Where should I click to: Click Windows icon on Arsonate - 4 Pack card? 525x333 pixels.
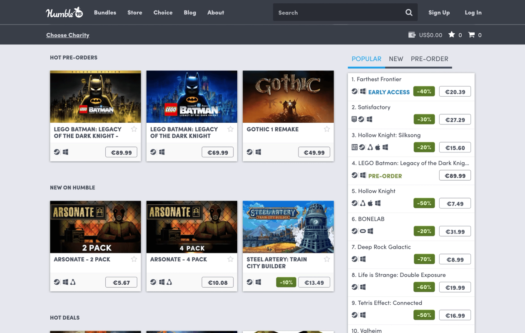click(162, 282)
